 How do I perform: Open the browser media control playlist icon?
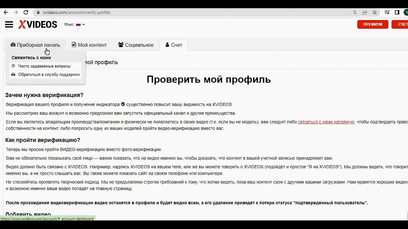point(387,12)
